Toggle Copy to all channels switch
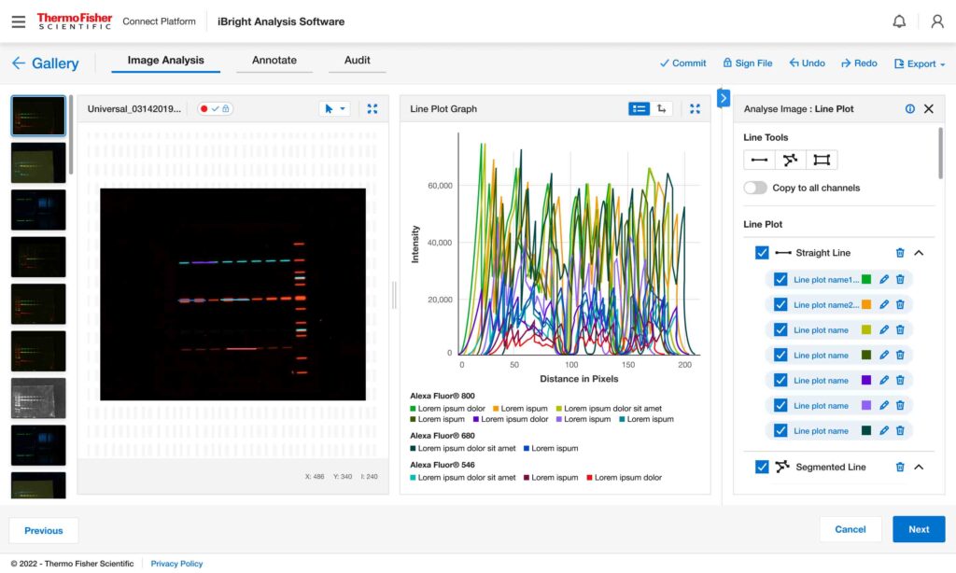Image resolution: width=956 pixels, height=573 pixels. pos(754,188)
